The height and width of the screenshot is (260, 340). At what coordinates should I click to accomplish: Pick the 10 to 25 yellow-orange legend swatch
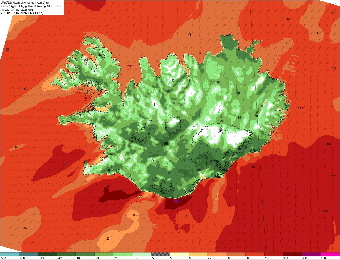[x=198, y=254]
